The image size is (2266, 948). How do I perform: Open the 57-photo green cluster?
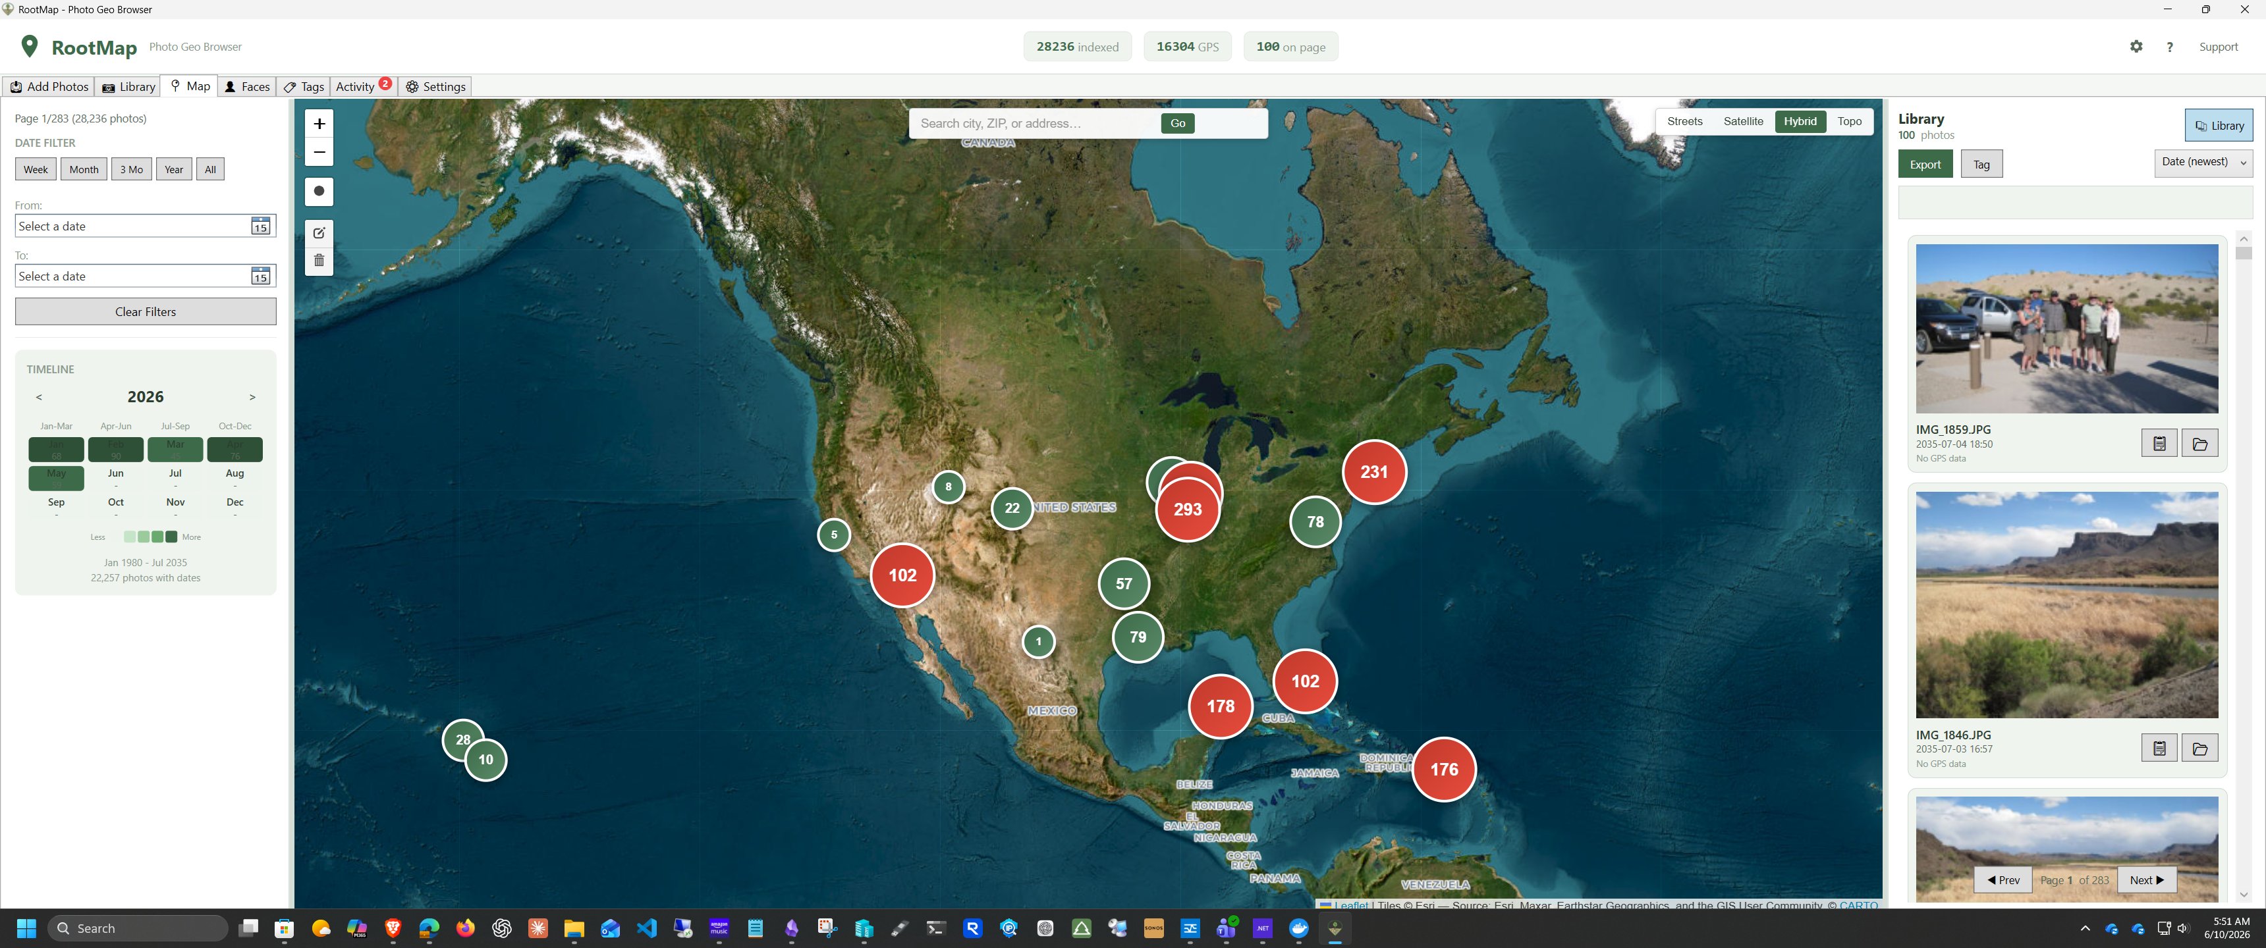coord(1123,584)
